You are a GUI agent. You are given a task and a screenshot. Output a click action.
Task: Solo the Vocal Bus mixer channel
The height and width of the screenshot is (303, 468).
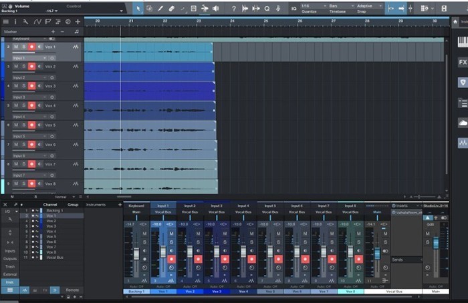pos(385,242)
